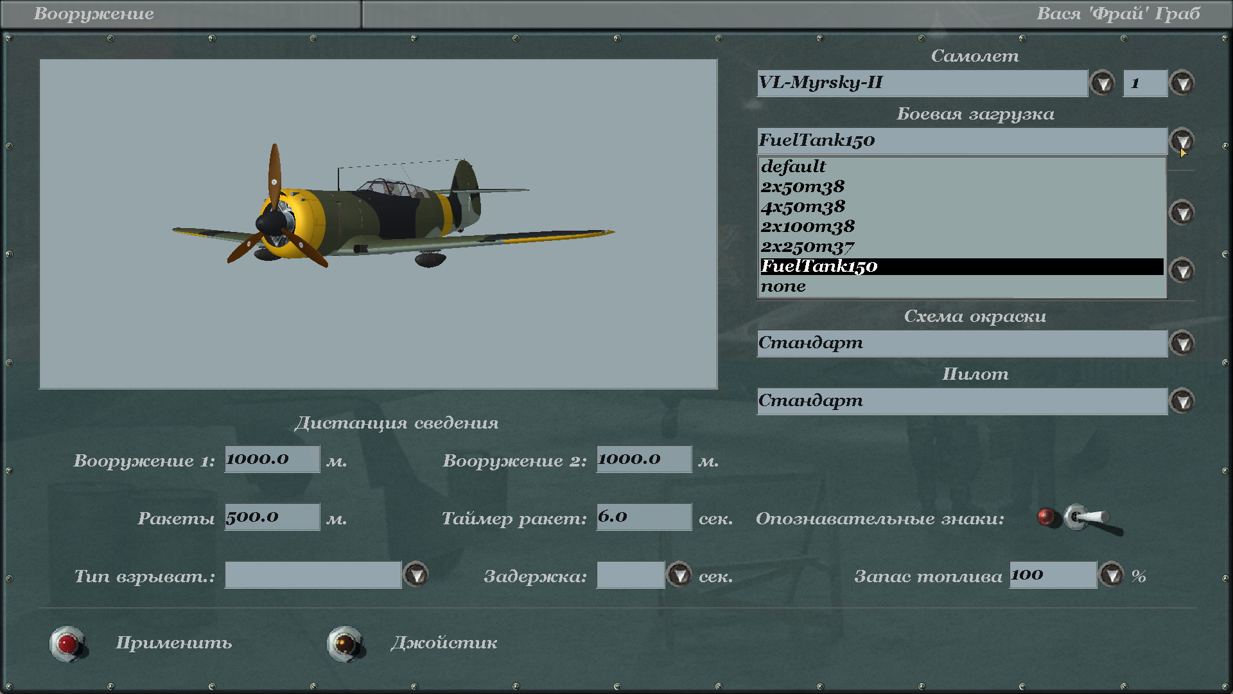Click the rocket timer (Таймер ракет) field

(643, 517)
